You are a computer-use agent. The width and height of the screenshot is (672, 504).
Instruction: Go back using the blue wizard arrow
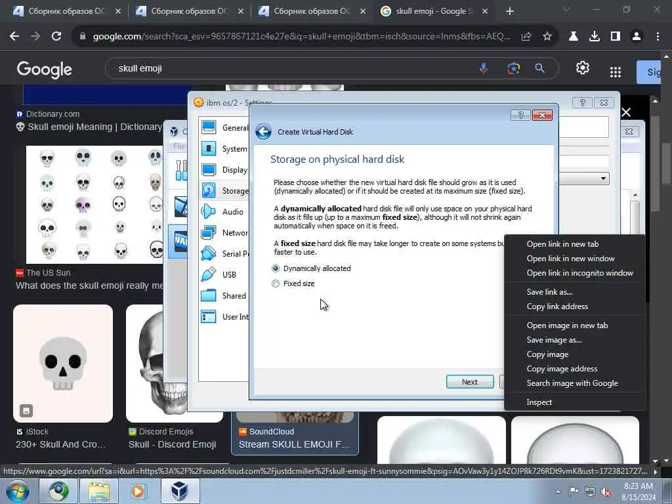[264, 131]
